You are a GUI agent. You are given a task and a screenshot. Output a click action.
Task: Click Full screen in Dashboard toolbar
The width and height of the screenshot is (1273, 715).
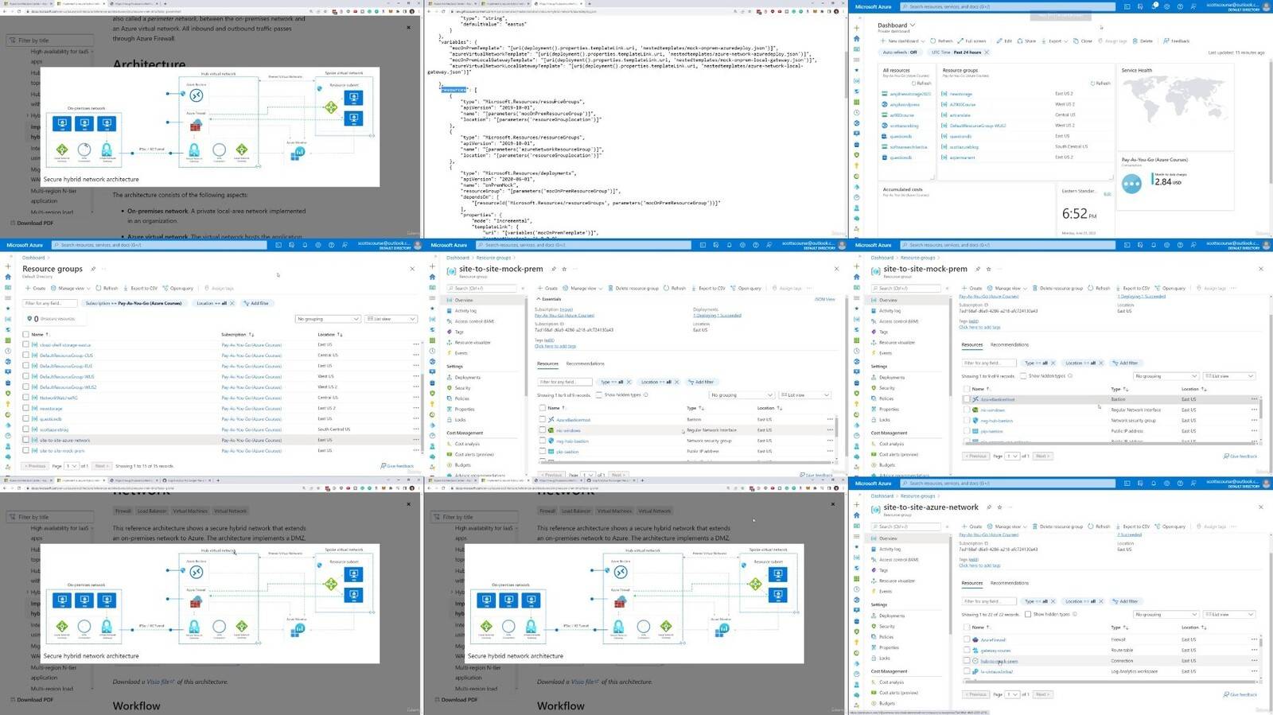click(971, 41)
